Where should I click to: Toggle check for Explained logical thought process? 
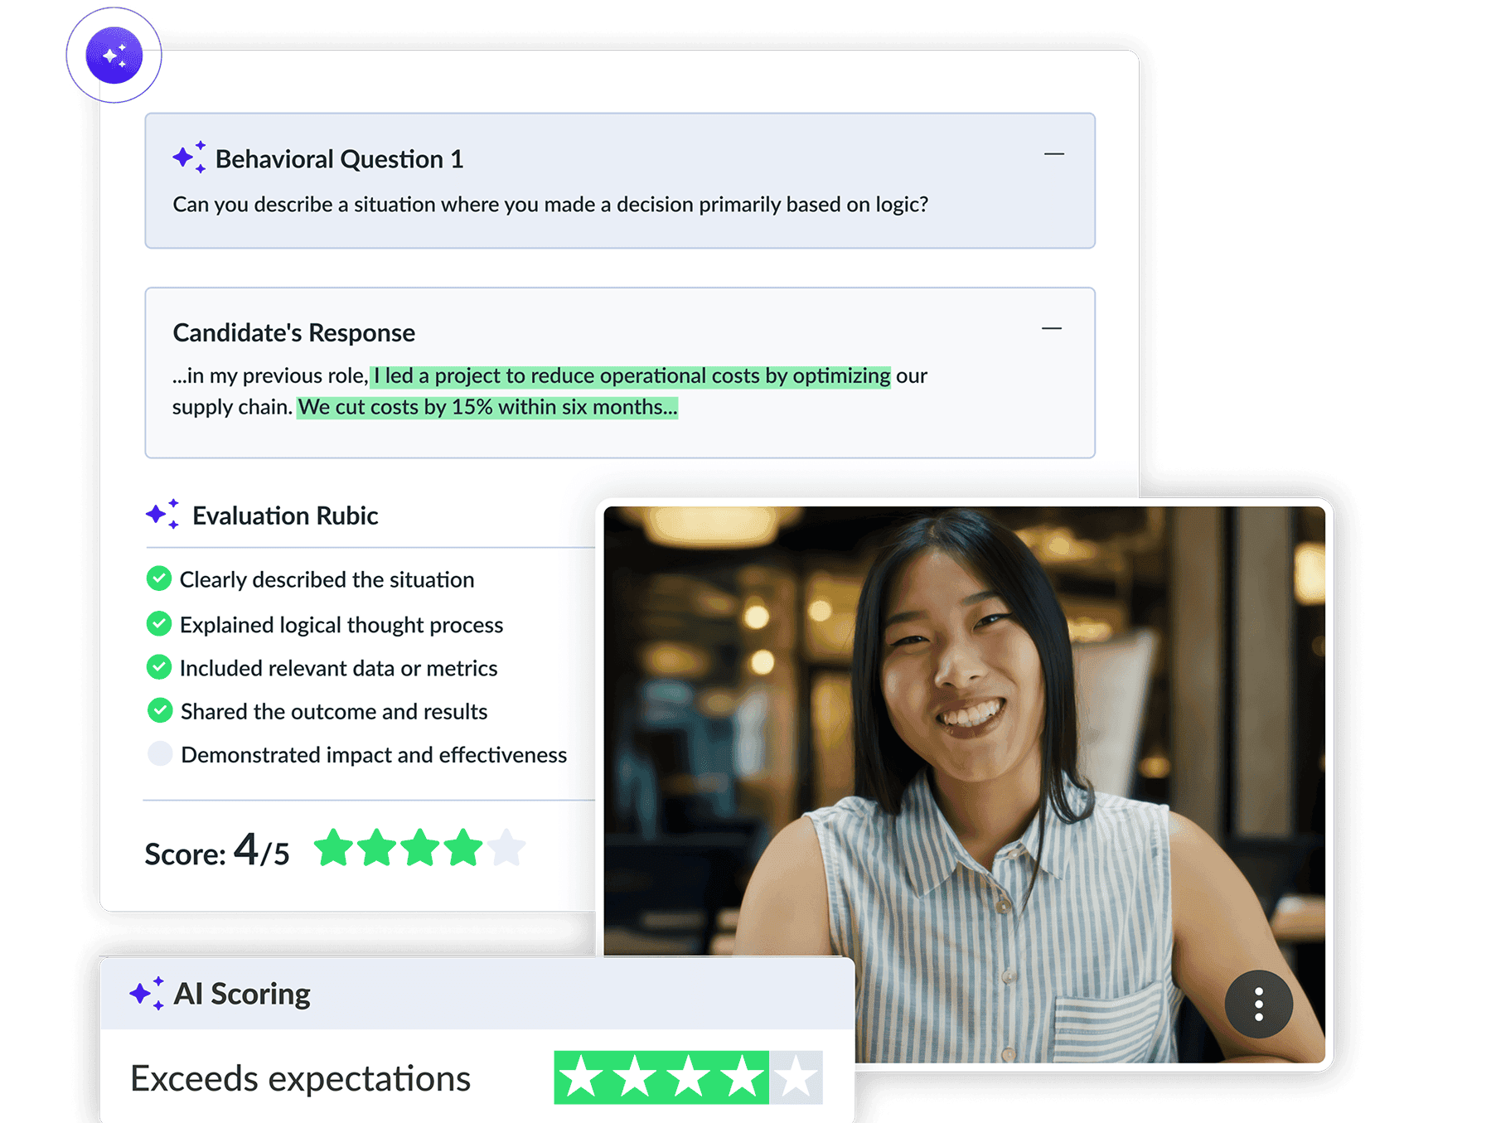[159, 623]
